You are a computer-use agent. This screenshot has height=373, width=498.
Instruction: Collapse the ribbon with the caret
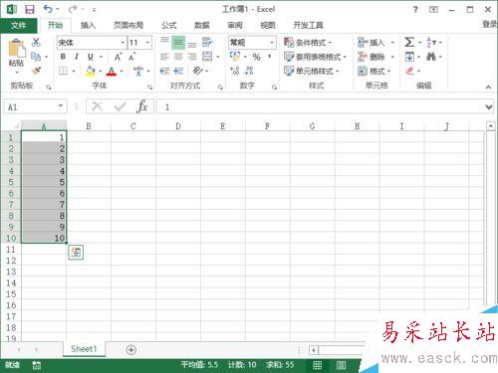point(488,87)
